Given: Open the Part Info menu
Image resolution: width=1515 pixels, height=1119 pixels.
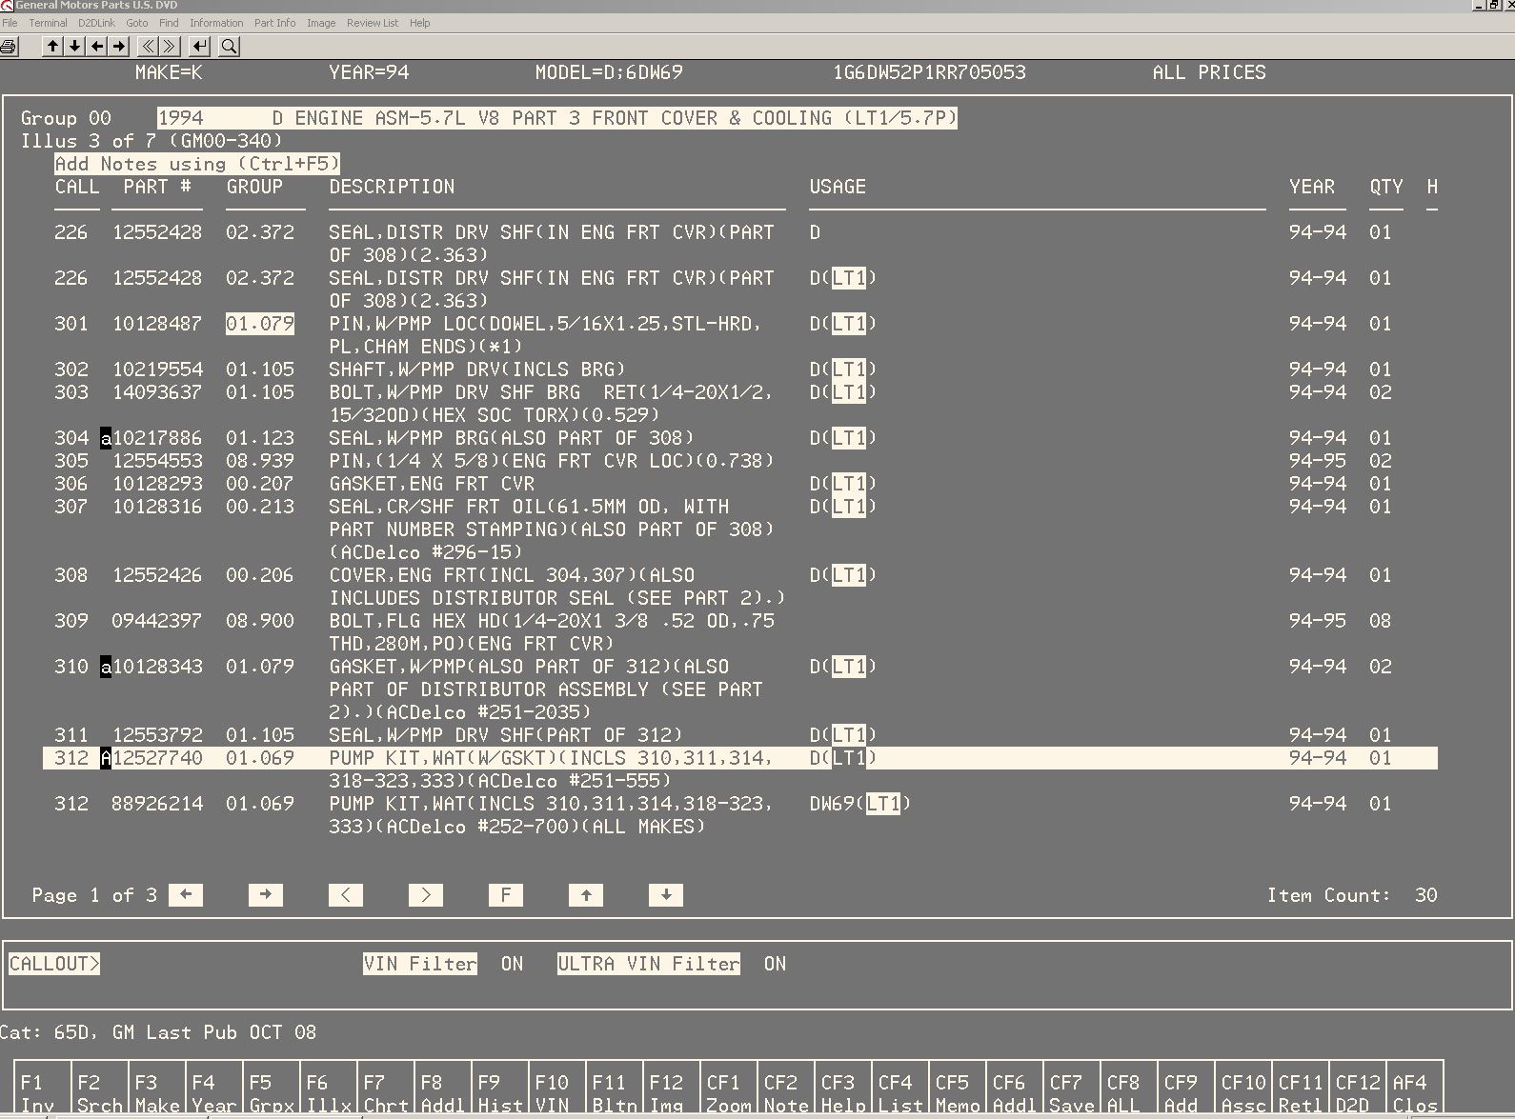Looking at the screenshot, I should (274, 23).
